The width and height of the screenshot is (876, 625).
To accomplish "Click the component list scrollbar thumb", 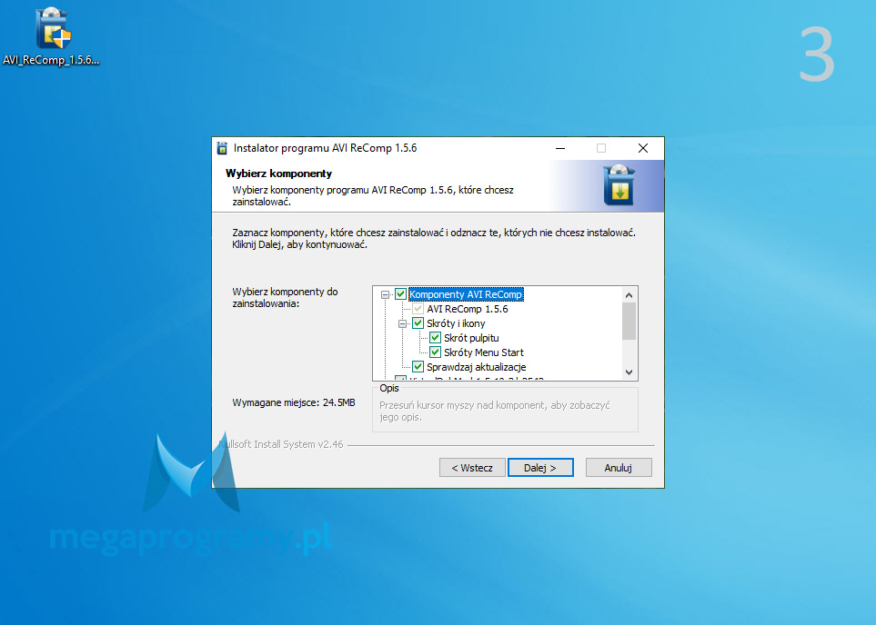I will click(629, 321).
